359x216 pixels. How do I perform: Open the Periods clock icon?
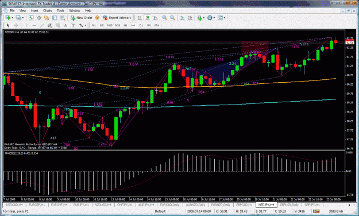point(210,18)
